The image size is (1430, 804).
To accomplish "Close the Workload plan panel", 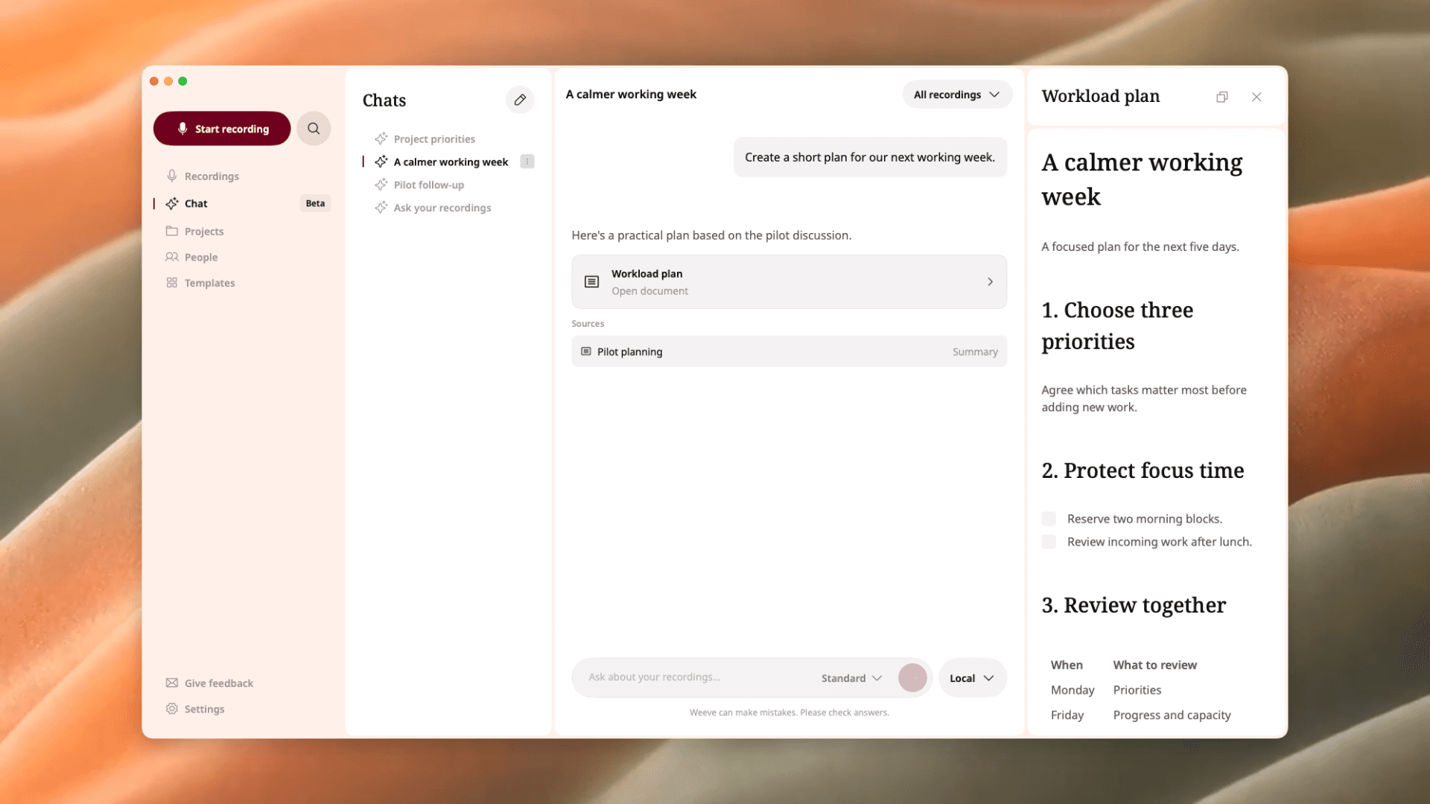I will click(x=1256, y=97).
